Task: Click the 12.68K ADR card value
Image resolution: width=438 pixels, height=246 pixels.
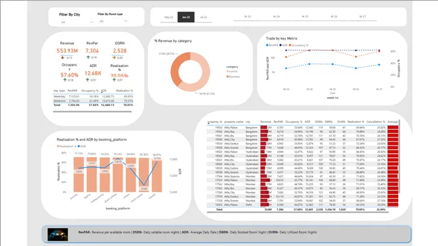Action: pos(93,73)
